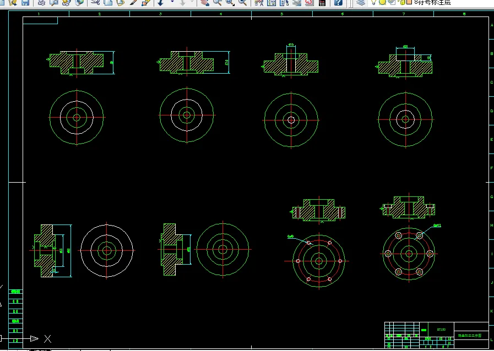Select the Match Properties paintbrush tool
Screen dimensions: 494x351
133,3
